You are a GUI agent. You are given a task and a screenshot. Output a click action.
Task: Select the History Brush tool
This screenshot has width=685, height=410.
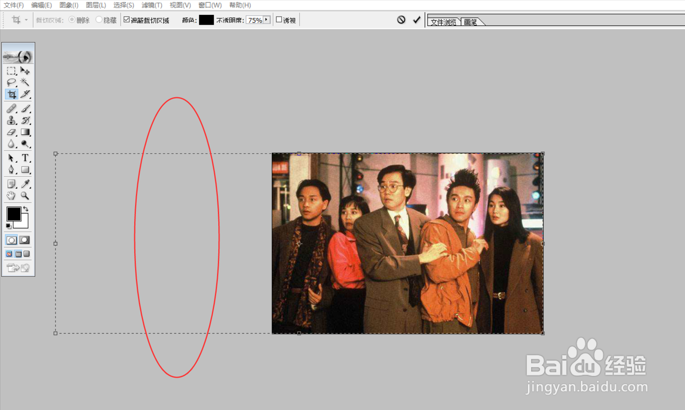(25, 121)
